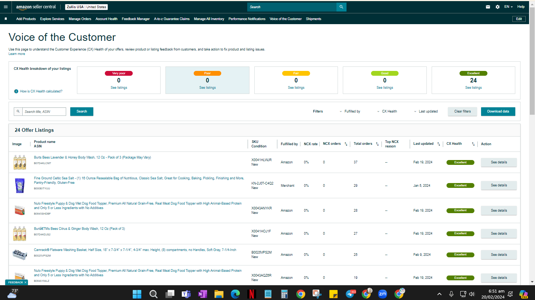Open the Messages envelope icon

[x=488, y=7]
